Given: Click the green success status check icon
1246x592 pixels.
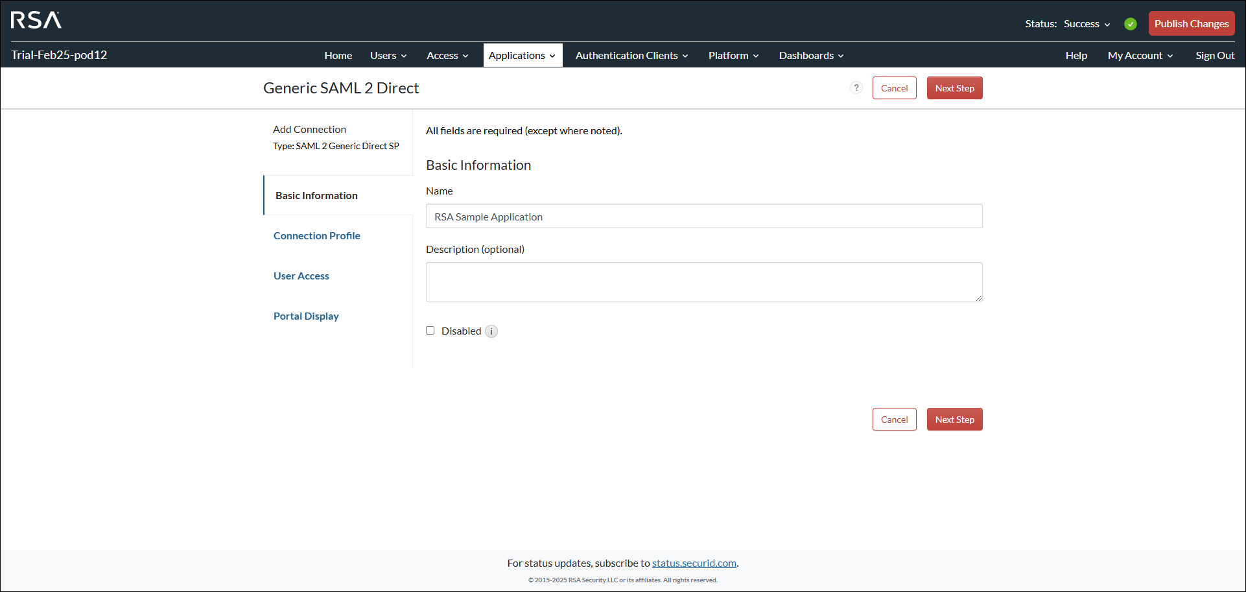Looking at the screenshot, I should tap(1130, 23).
